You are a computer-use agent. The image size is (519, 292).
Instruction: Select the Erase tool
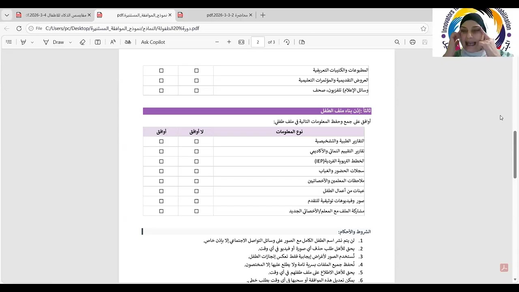coord(83,42)
